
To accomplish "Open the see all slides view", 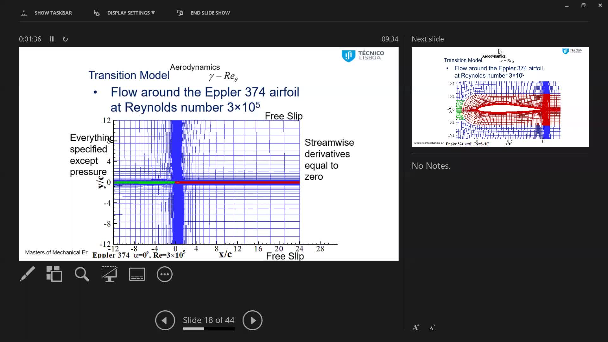I will (x=54, y=274).
